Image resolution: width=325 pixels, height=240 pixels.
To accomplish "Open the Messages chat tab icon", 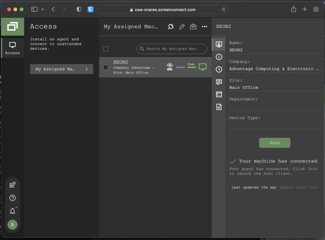I will point(219,82).
